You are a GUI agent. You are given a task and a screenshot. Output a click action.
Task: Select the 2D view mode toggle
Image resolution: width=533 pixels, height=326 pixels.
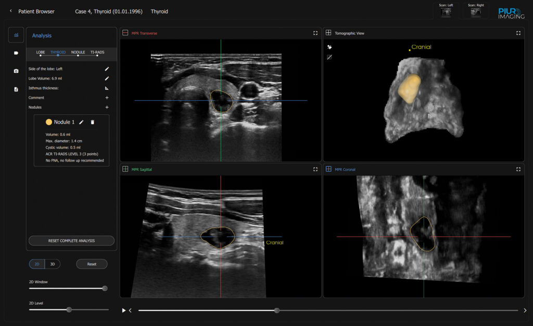(x=37, y=264)
